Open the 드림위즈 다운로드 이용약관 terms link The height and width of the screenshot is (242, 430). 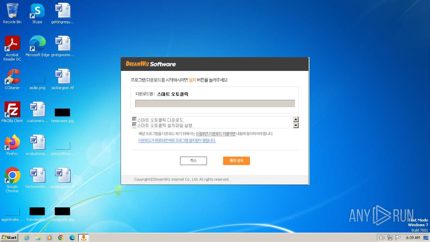click(216, 133)
